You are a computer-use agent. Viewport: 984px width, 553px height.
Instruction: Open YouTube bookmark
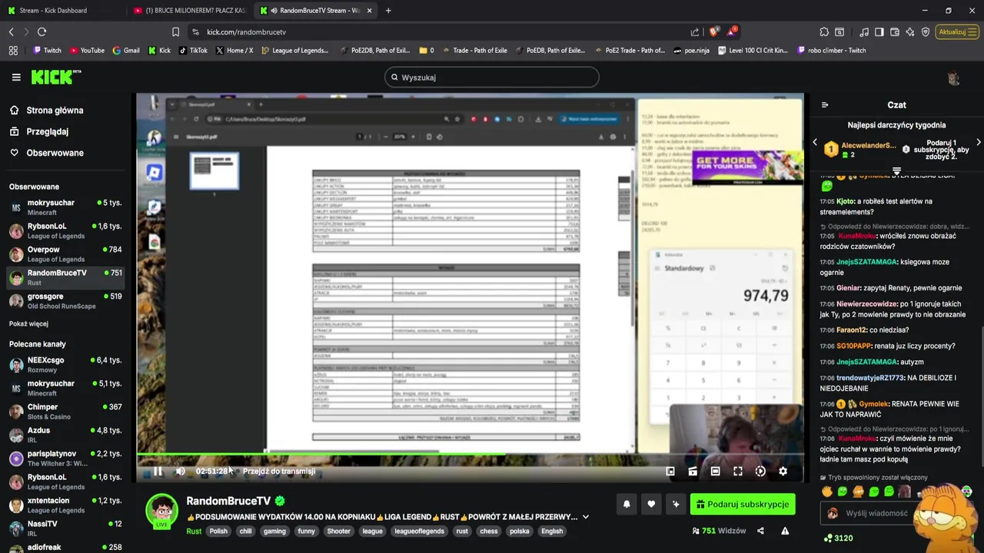click(87, 51)
